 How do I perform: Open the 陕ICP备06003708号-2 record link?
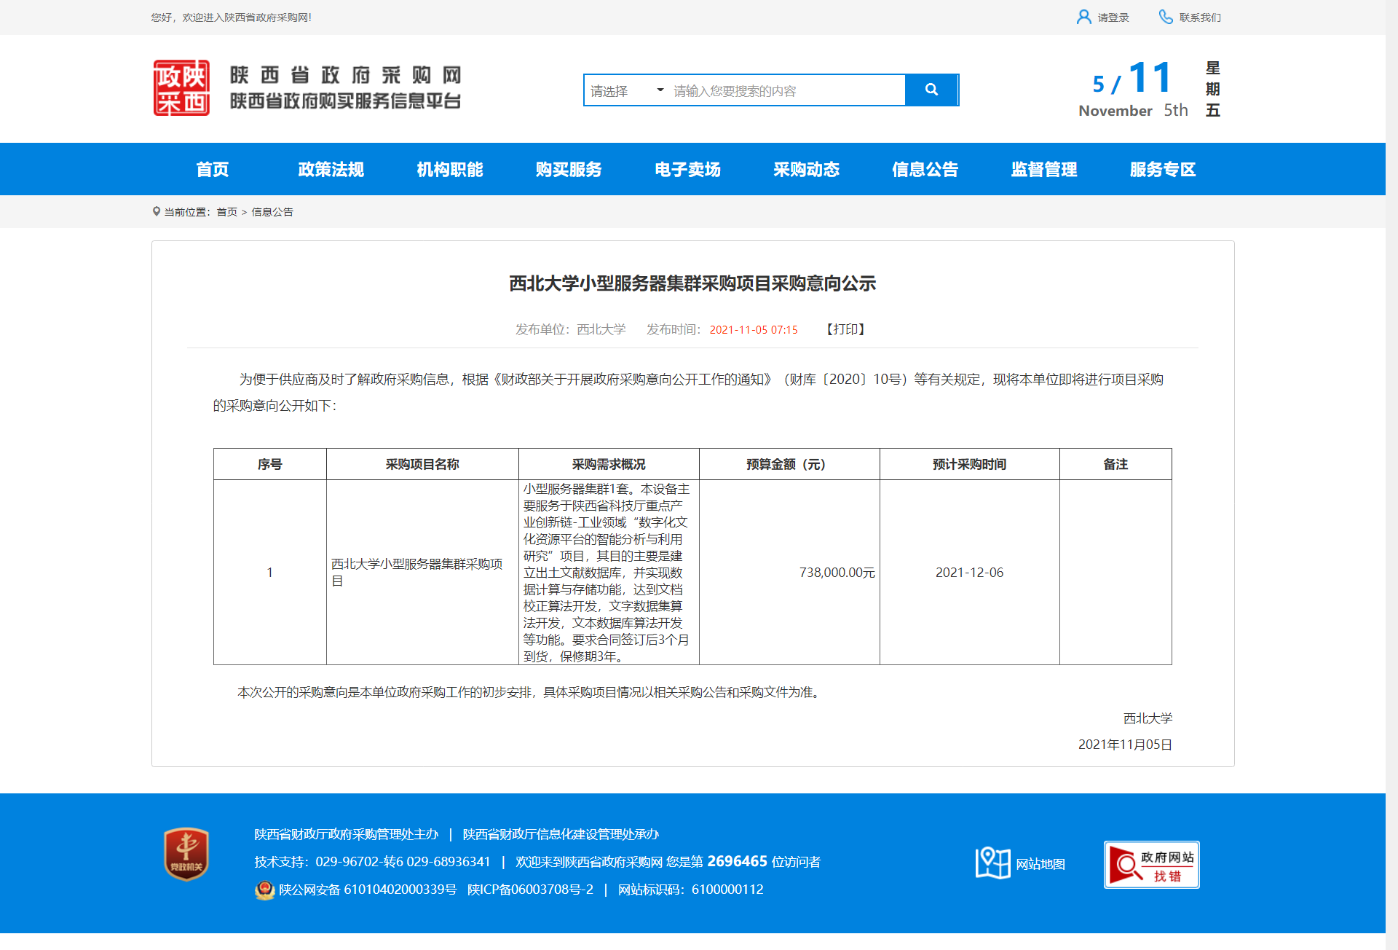point(530,890)
